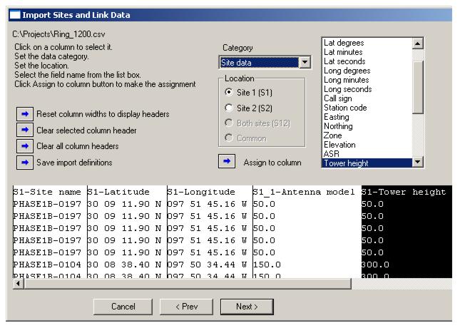
Task: Click the Clear selected column header arrow
Action: (23, 130)
